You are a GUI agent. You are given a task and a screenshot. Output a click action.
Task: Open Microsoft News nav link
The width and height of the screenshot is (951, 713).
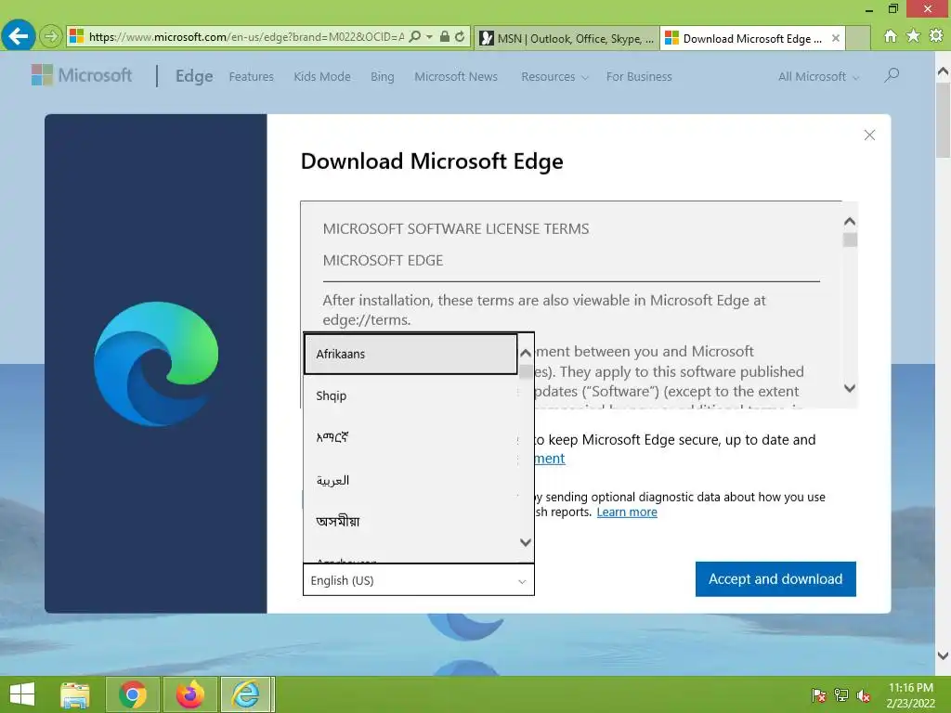click(456, 76)
